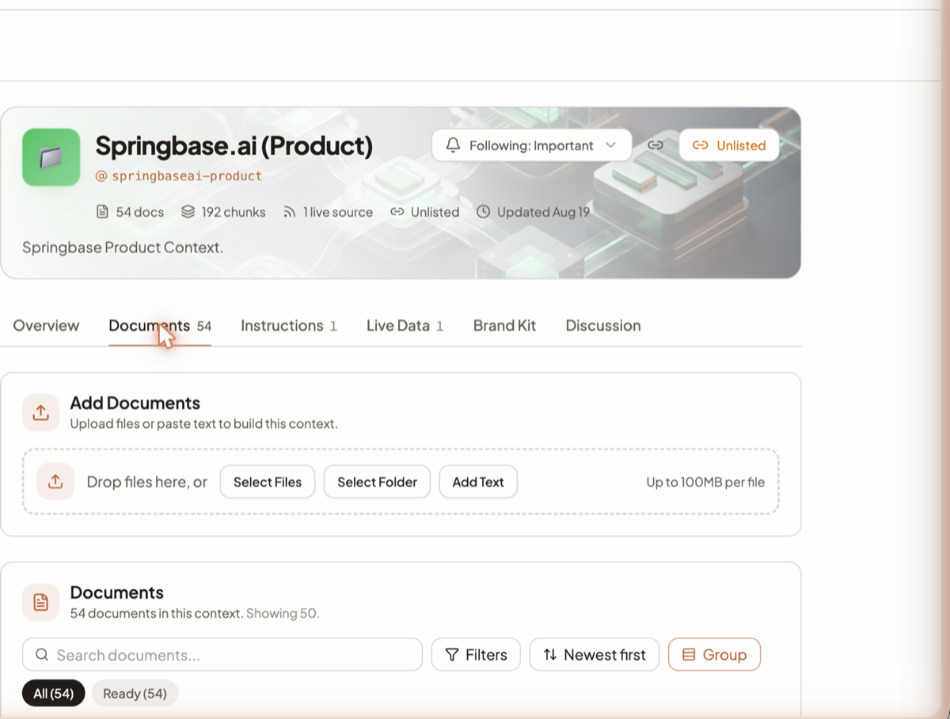Click the search magnifier icon
This screenshot has height=719, width=950.
[x=42, y=655]
